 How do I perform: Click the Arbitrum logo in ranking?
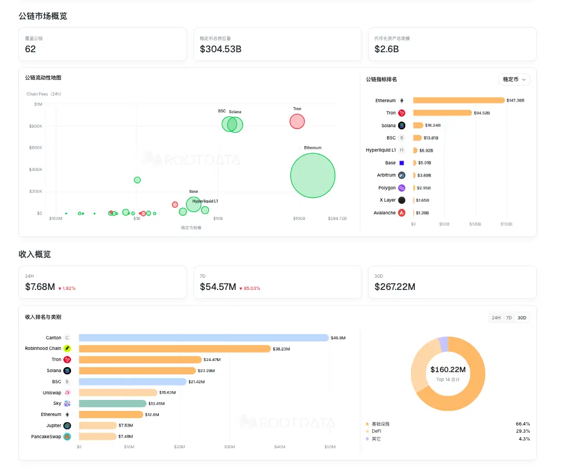pyautogui.click(x=402, y=175)
